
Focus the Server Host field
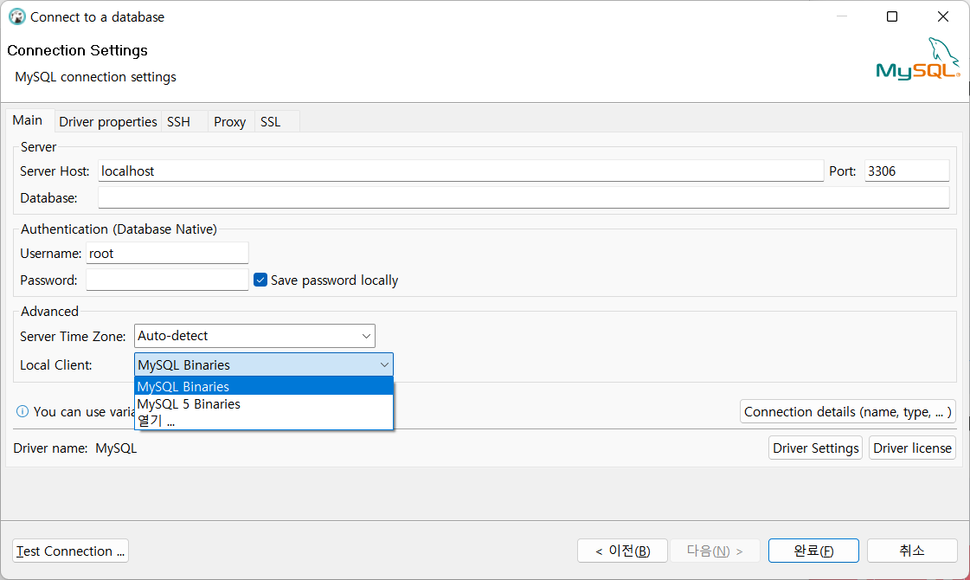tap(461, 171)
